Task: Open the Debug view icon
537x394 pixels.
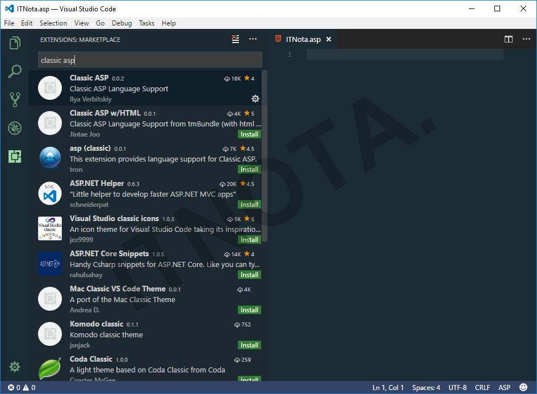Action: point(15,128)
